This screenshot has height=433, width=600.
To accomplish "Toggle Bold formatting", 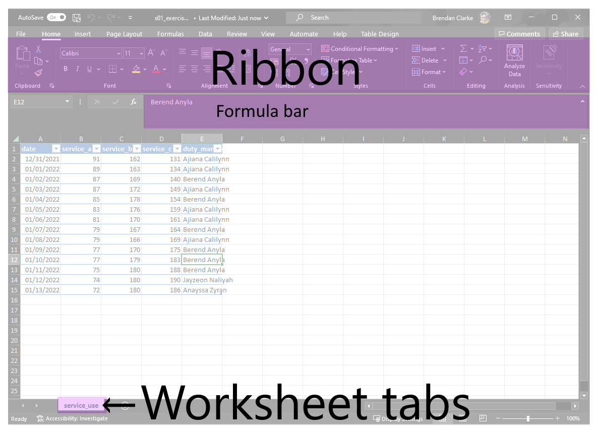I will tap(66, 69).
